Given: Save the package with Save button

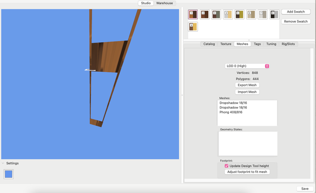Looking at the screenshot, I should 305,189.
